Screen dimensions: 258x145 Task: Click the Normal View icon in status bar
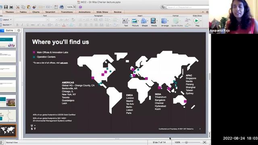(1, 142)
